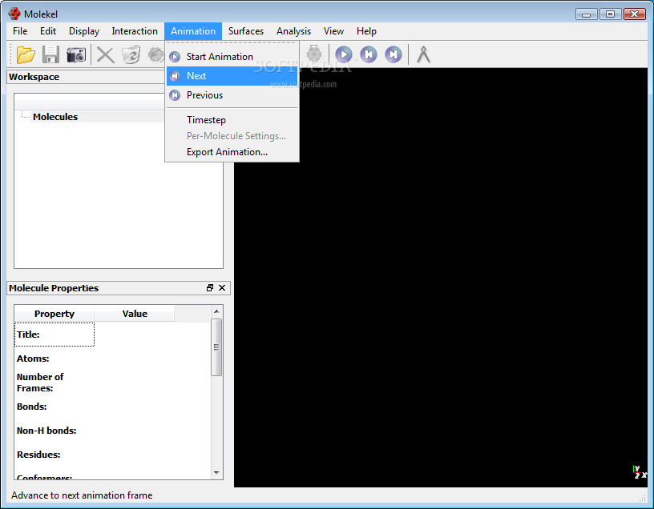This screenshot has height=509, width=654.
Task: Click the previous frame toolbar button
Action: tap(369, 54)
